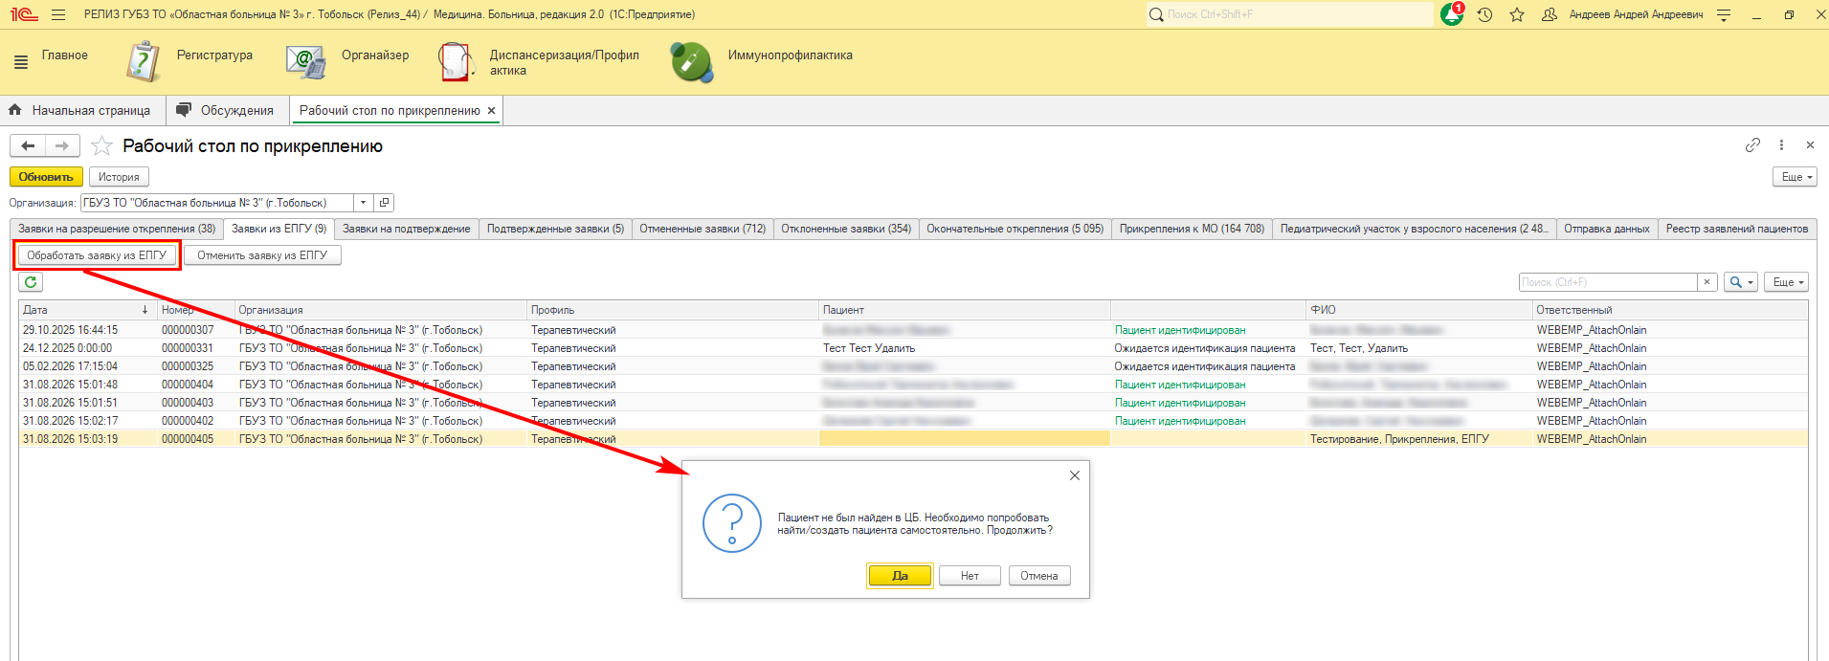The width and height of the screenshot is (1829, 661).
Task: Go back with the left arrow
Action: click(28, 145)
